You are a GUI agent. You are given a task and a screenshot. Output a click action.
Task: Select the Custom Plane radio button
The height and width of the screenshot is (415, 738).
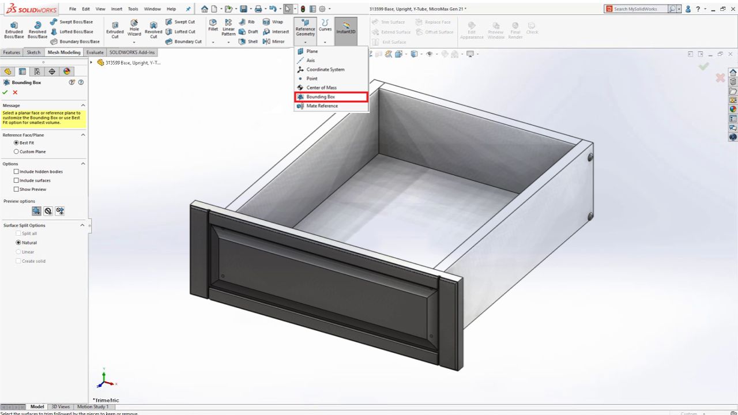tap(17, 151)
